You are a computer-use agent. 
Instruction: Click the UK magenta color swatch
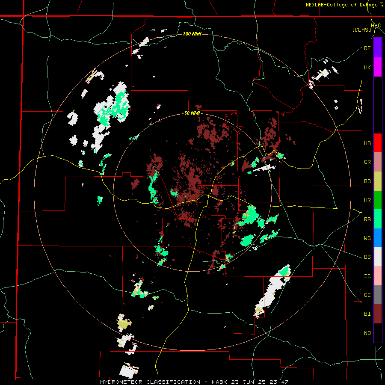tap(378, 67)
